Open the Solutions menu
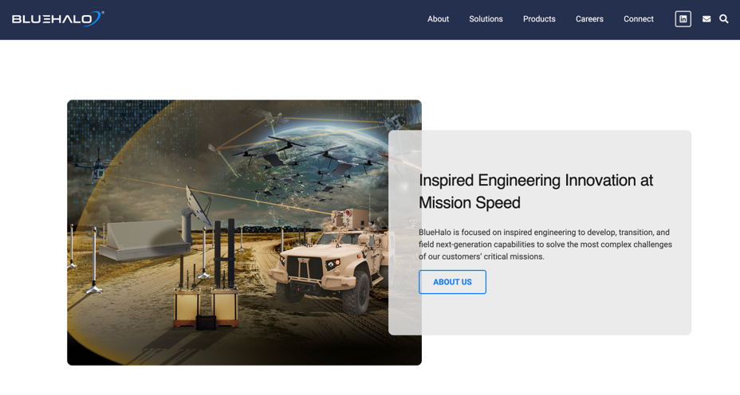Screen dimensions: 740x395 point(486,19)
